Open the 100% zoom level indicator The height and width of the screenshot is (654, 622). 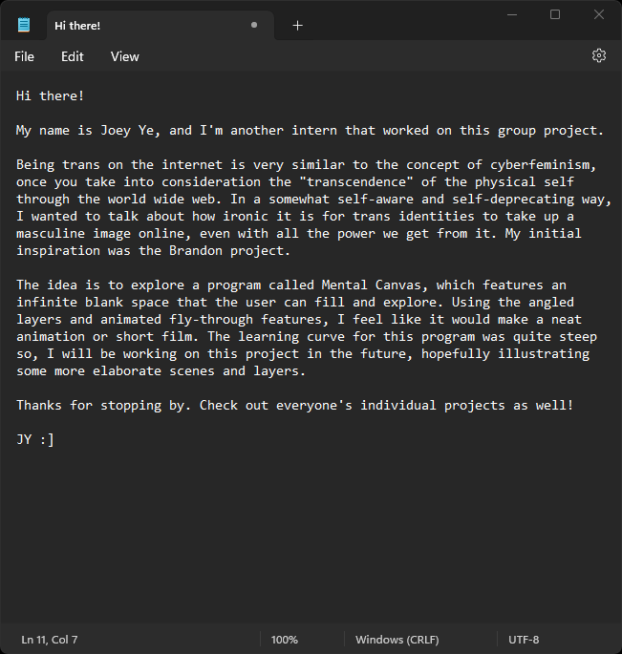tap(285, 640)
